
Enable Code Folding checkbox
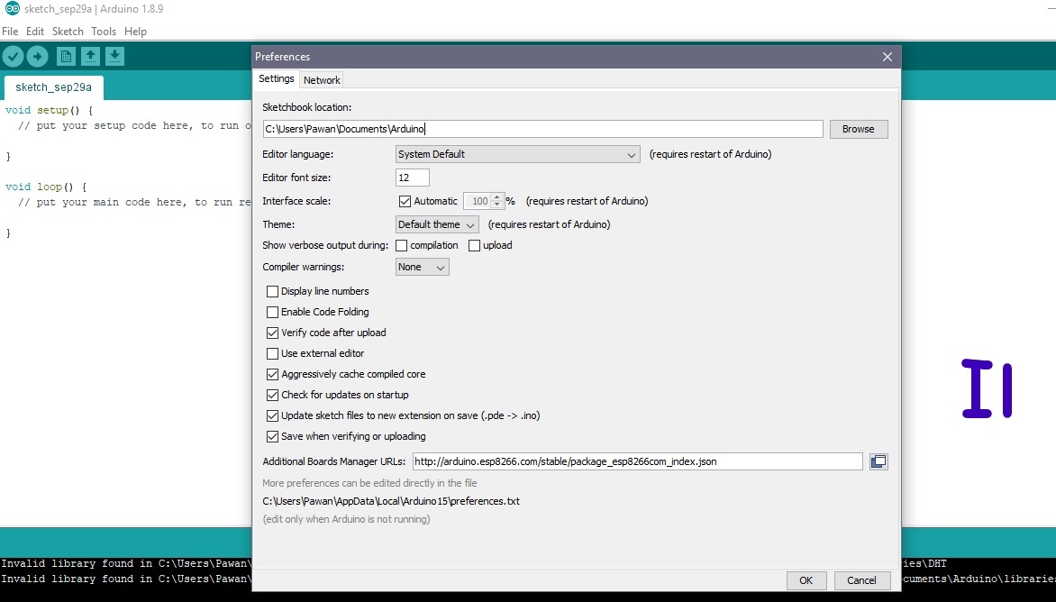[x=272, y=313]
